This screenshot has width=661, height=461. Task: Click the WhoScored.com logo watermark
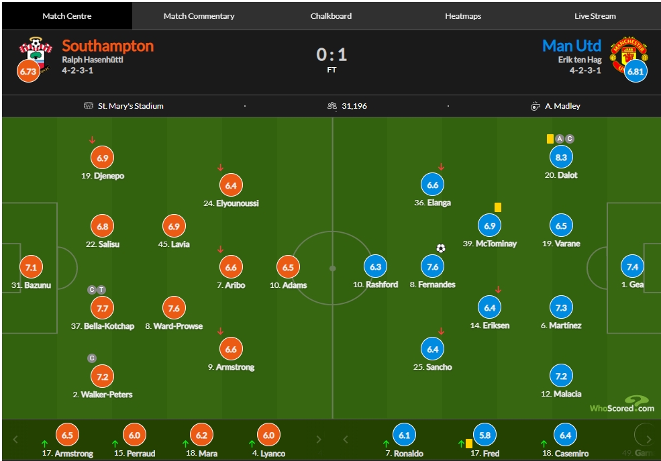click(x=622, y=404)
